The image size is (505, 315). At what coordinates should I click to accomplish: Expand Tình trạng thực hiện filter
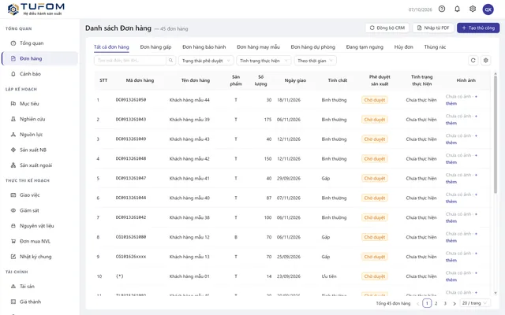(264, 61)
